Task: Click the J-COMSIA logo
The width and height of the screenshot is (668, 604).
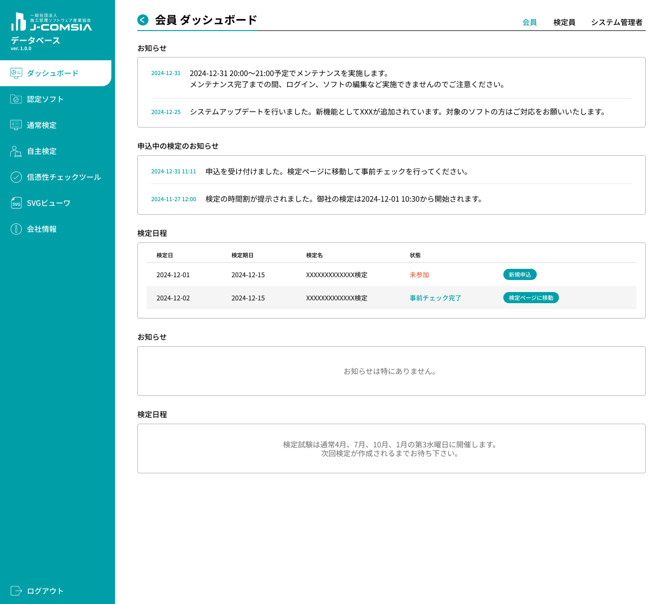Action: pos(51,22)
